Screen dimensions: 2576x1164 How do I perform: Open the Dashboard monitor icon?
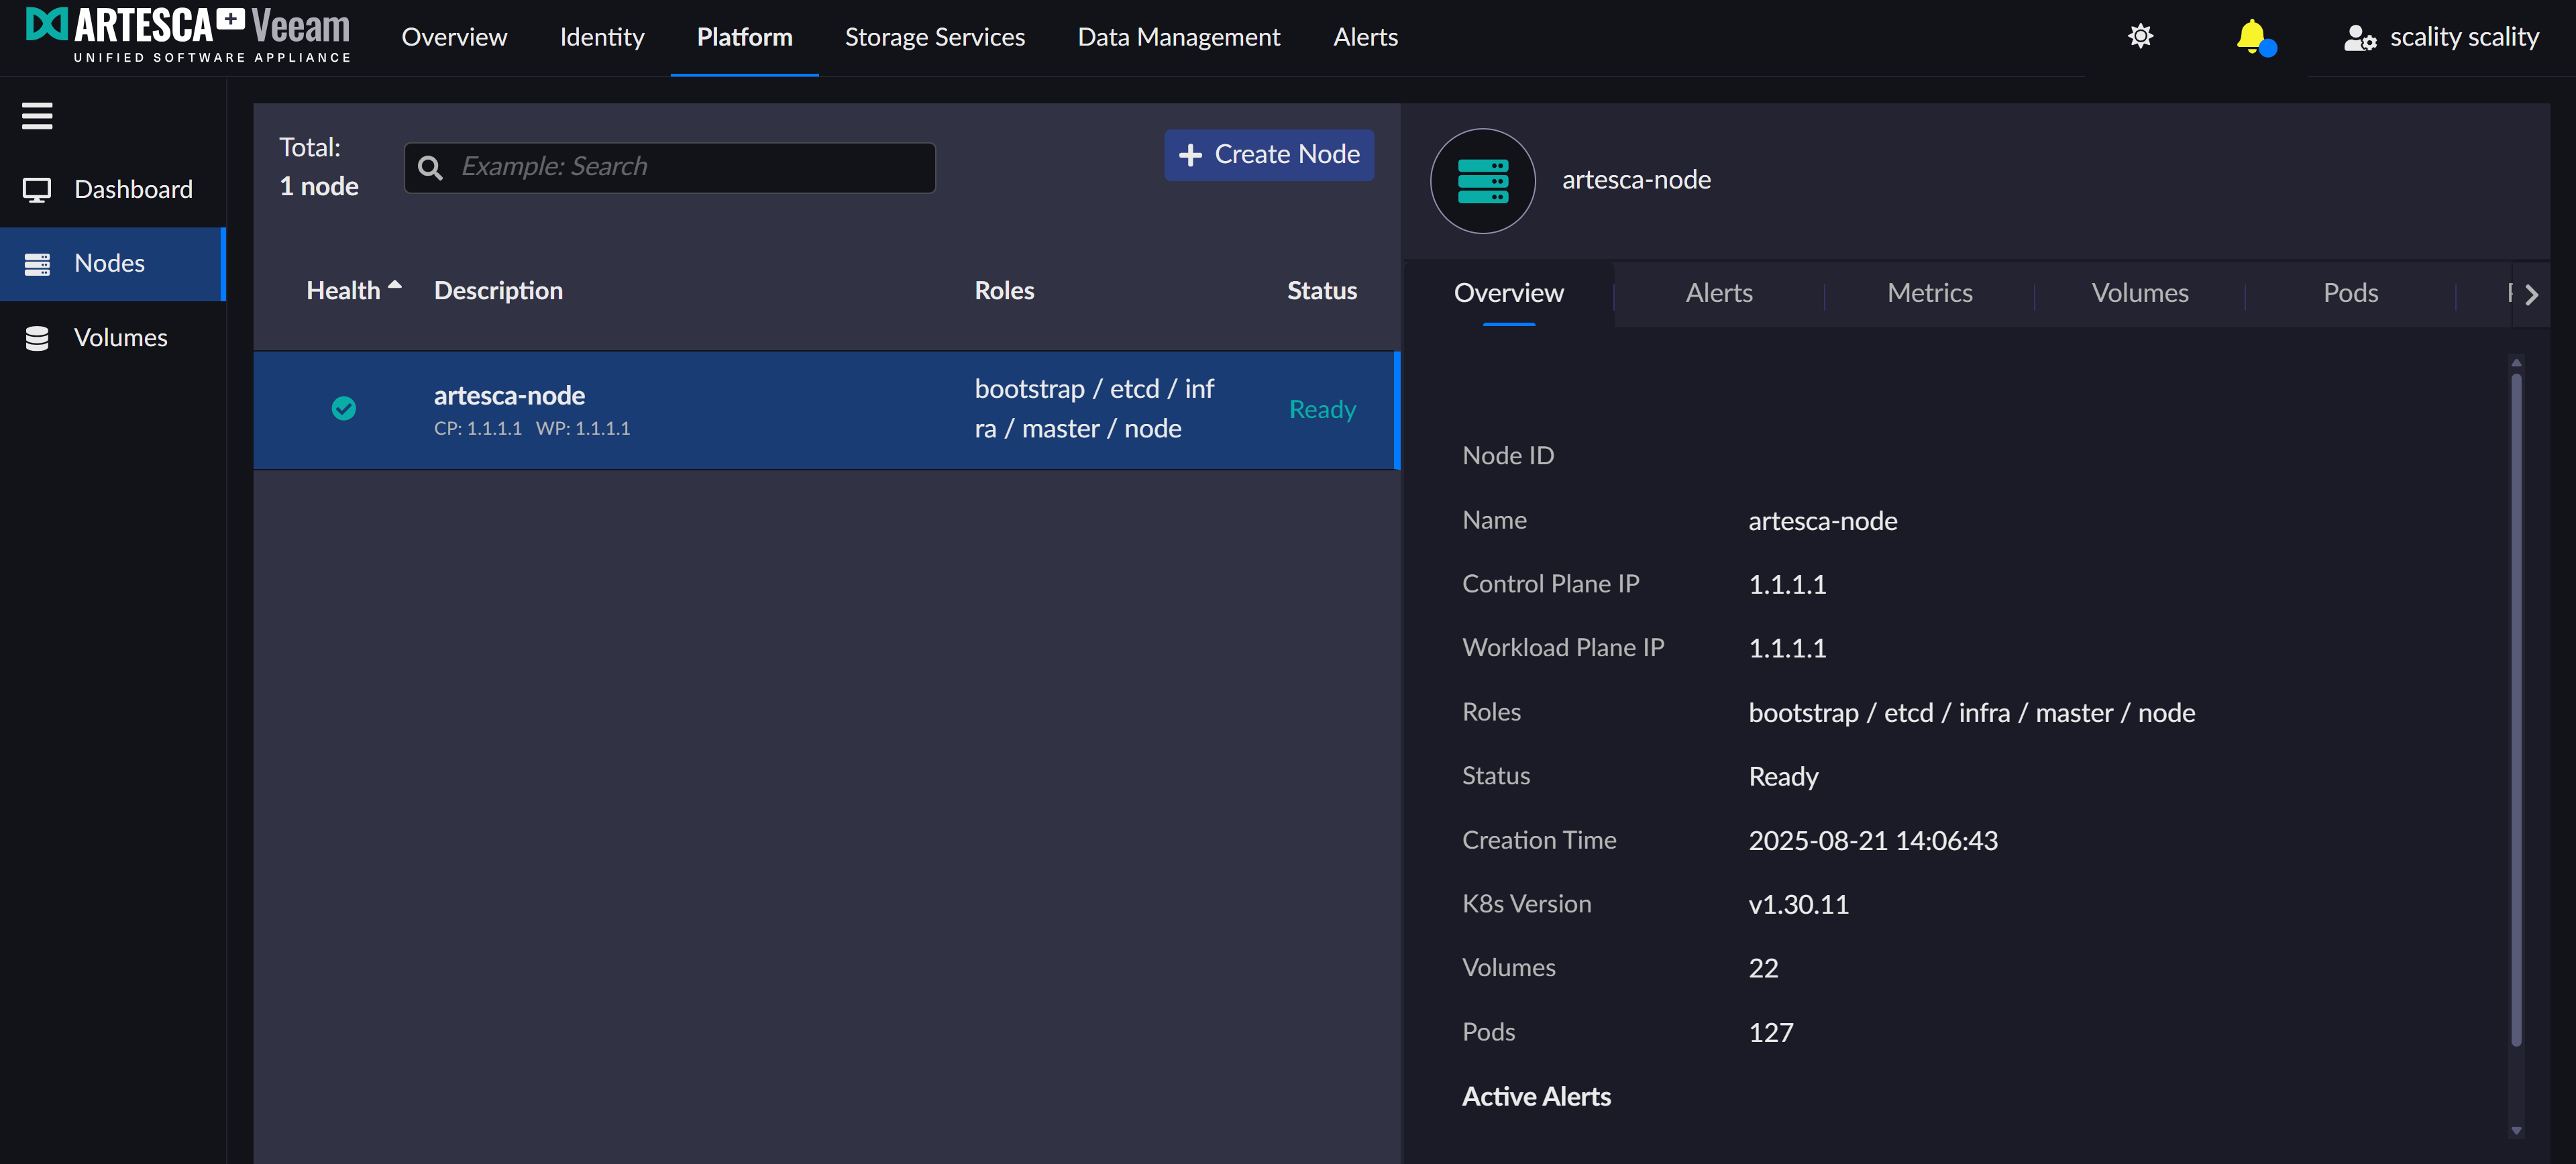click(37, 190)
